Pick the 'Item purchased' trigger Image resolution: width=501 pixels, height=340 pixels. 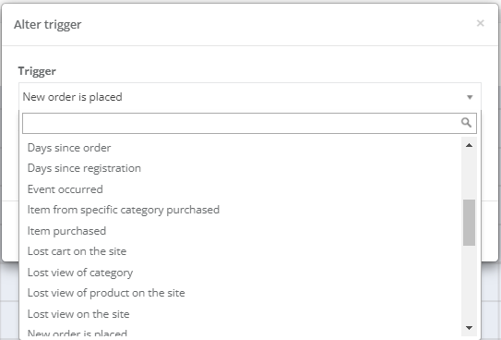pos(242,231)
